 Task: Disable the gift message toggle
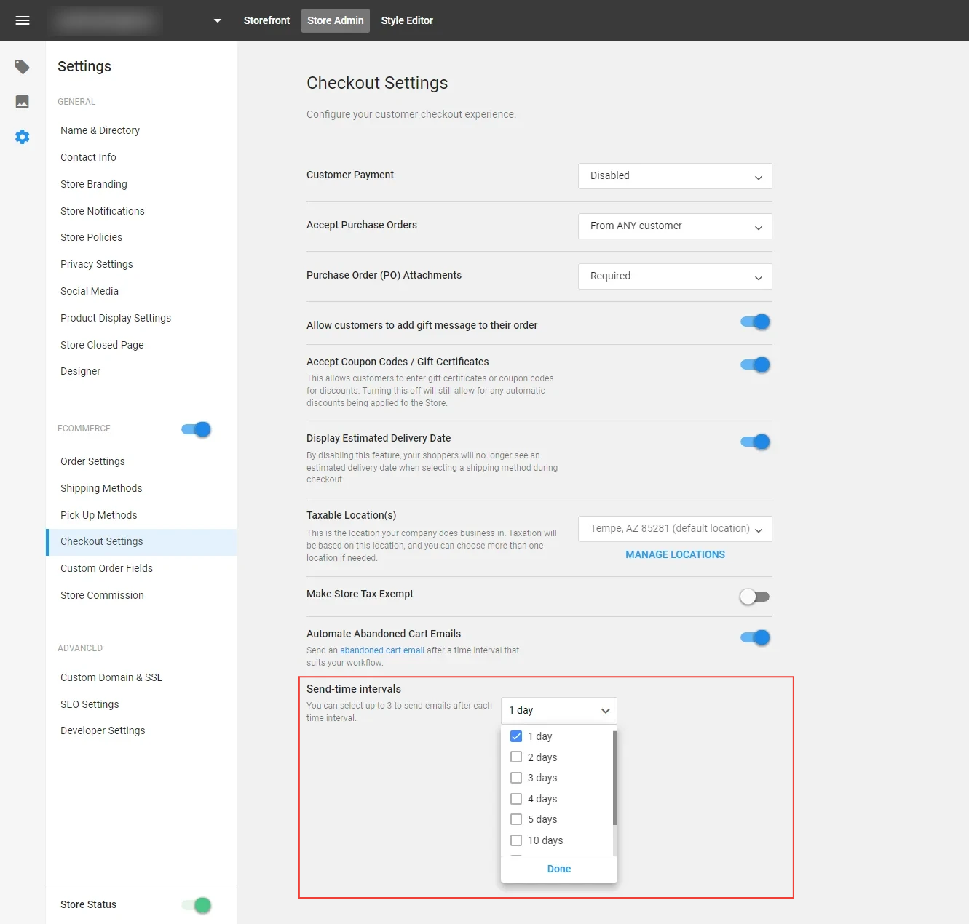[755, 322]
